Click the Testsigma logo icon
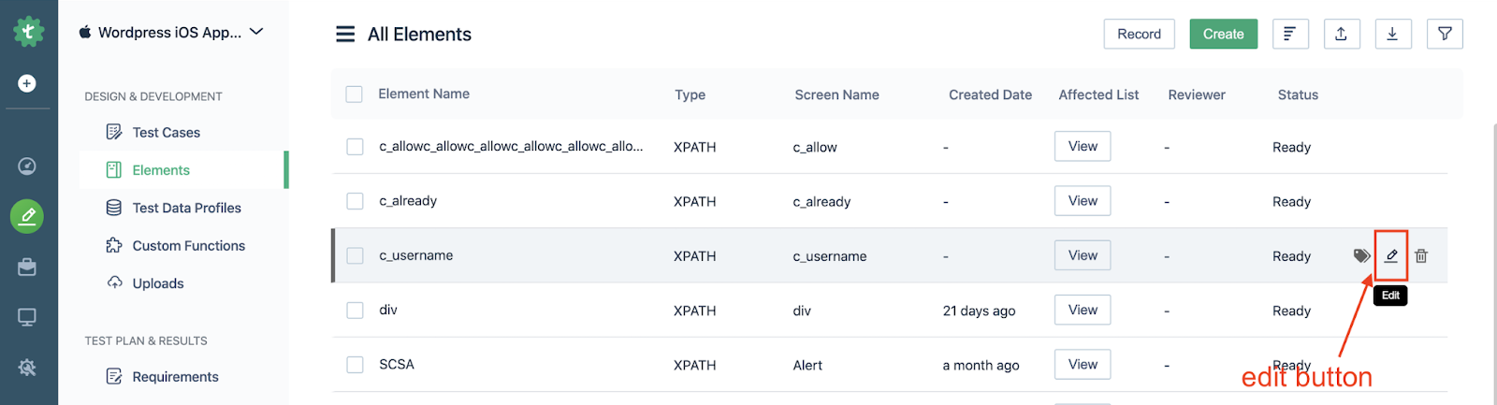 point(28,32)
